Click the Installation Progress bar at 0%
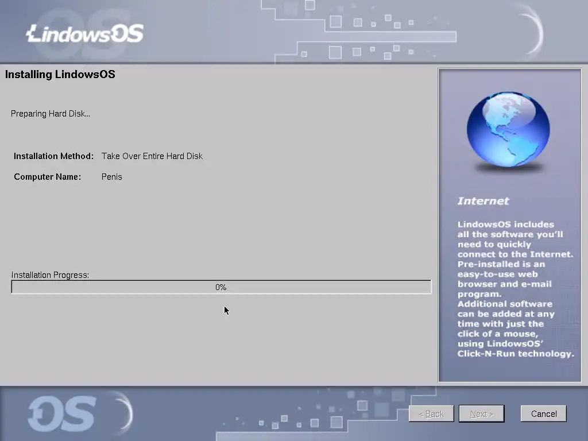 221,287
